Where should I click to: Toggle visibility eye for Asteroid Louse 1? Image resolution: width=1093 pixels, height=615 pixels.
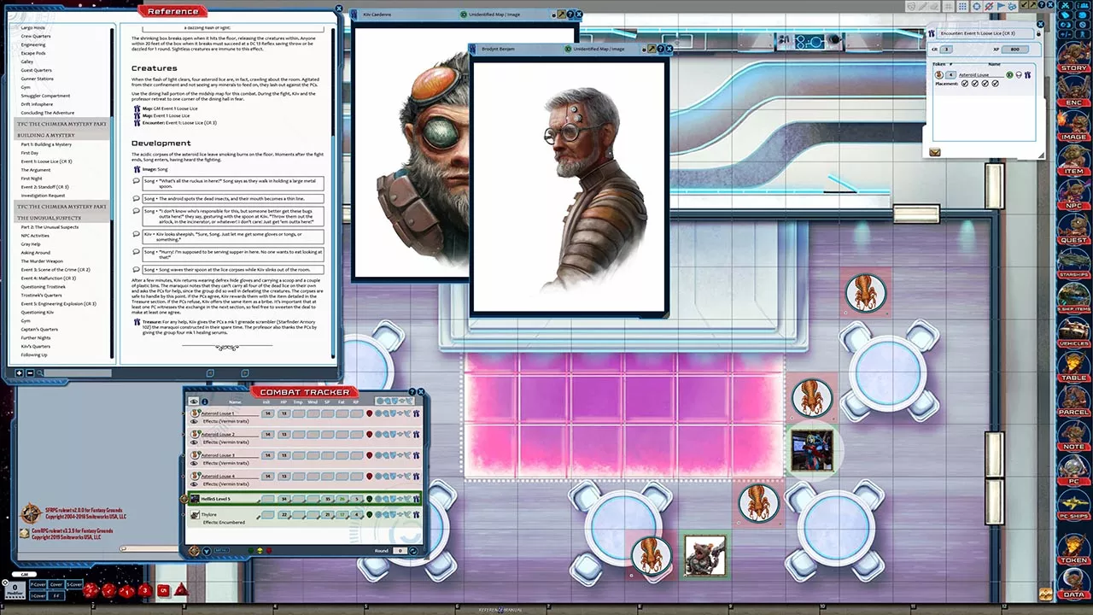pos(194,421)
